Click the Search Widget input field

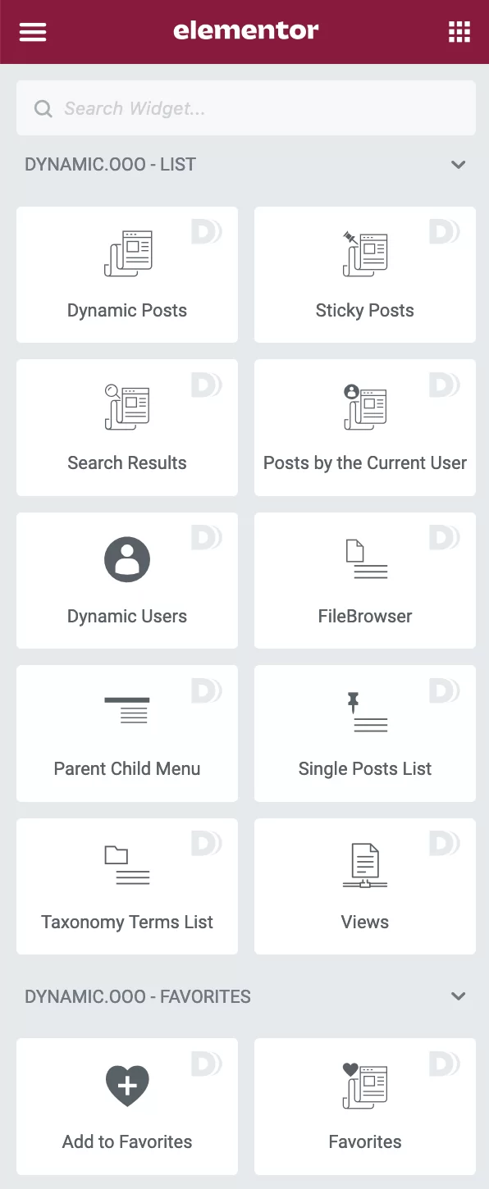244,107
